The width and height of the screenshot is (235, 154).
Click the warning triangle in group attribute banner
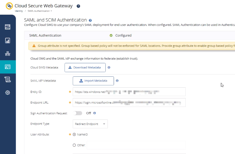coord(34,46)
